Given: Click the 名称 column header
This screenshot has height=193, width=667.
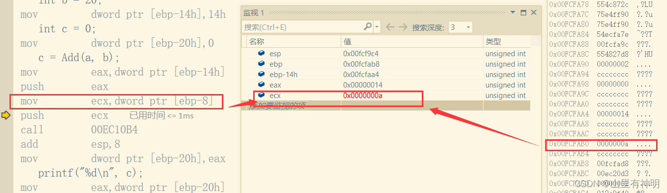Looking at the screenshot, I should pos(293,41).
